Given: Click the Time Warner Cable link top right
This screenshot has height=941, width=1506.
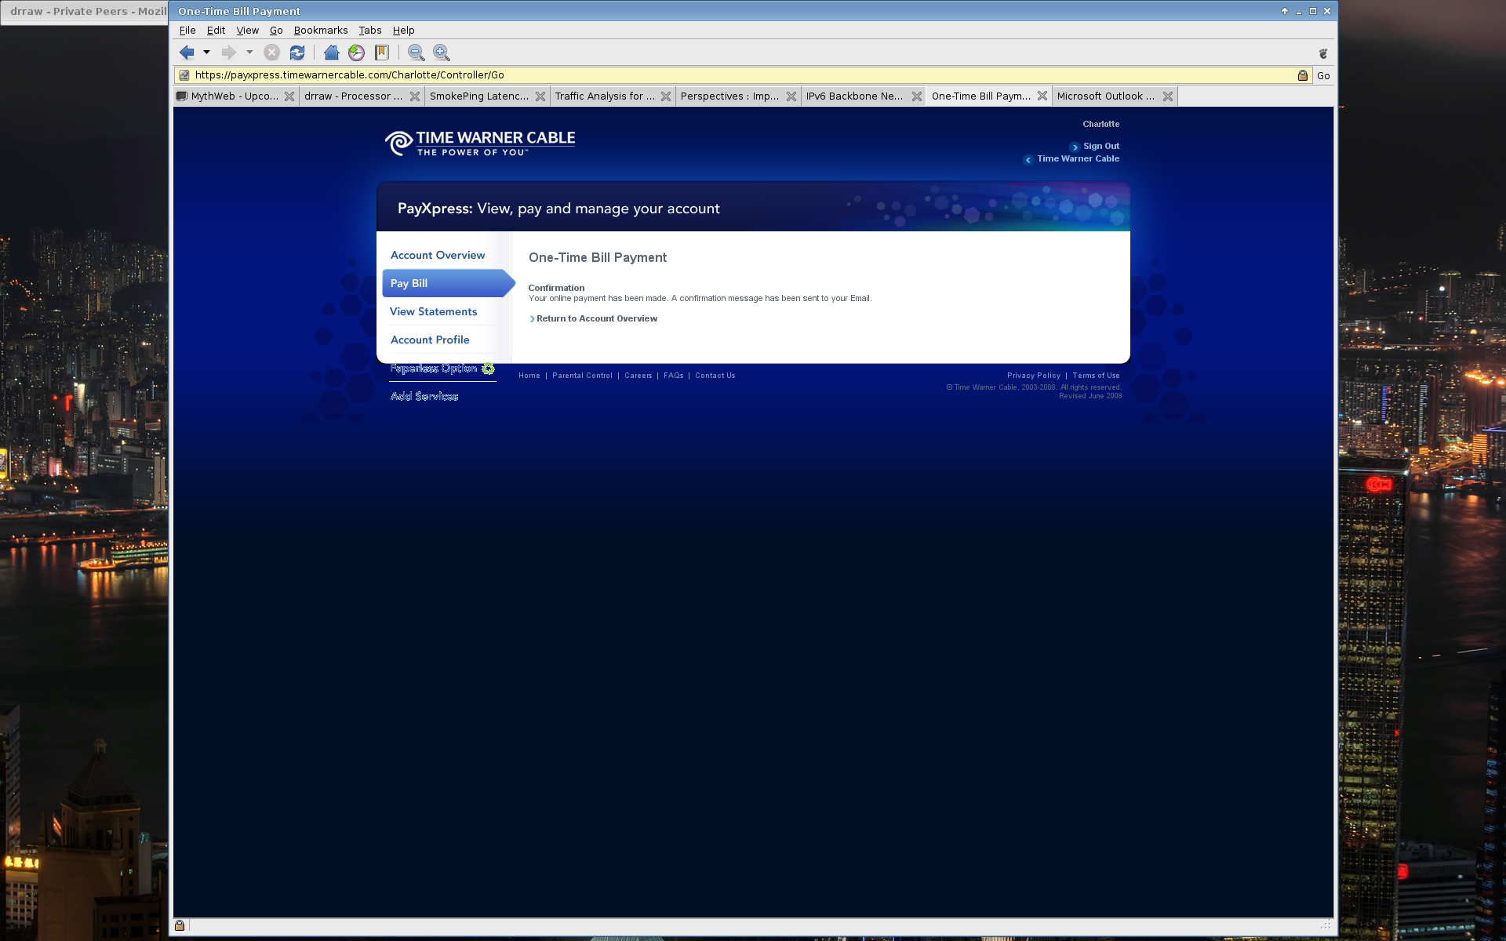Looking at the screenshot, I should (1078, 158).
